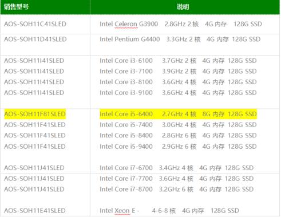This screenshot has width=281, height=217.
Task: Click the Intel Core i7-6700 row text
Action: pos(176,168)
